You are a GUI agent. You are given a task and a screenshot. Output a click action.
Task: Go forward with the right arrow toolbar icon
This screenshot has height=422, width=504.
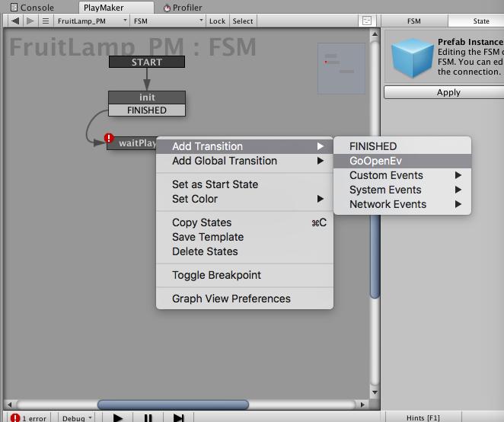coord(30,21)
